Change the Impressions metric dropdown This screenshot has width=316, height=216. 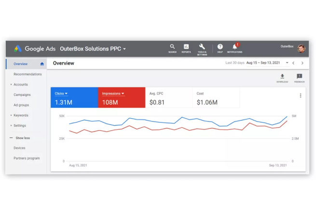click(113, 94)
